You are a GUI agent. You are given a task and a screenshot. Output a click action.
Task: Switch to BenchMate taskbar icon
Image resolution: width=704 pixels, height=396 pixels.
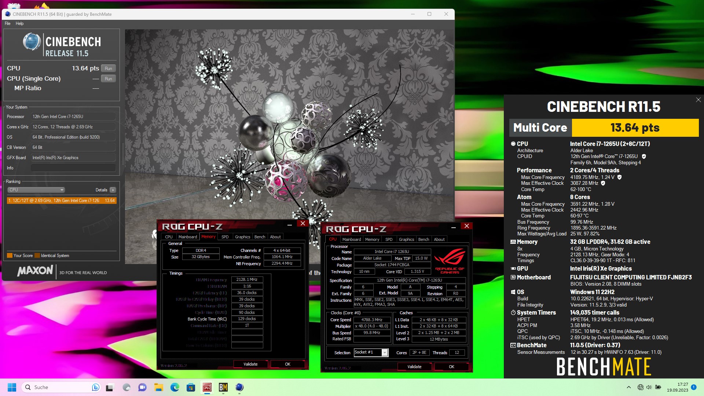coord(223,387)
